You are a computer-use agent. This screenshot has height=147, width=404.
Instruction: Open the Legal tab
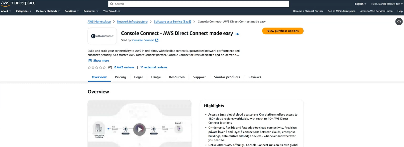139,77
